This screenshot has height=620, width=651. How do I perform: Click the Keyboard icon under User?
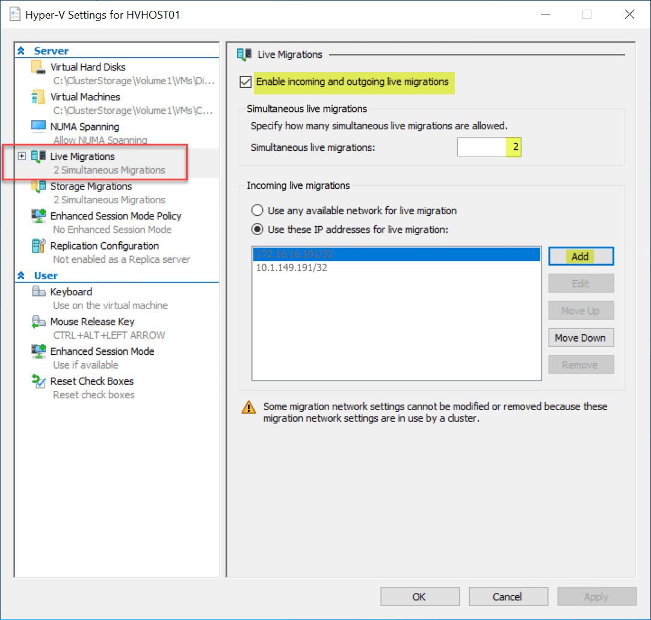38,292
